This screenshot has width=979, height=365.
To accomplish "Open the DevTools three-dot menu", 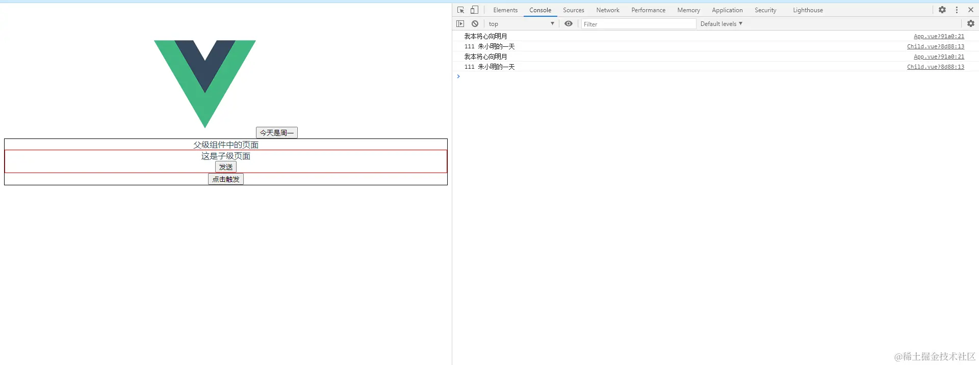I will tap(957, 10).
